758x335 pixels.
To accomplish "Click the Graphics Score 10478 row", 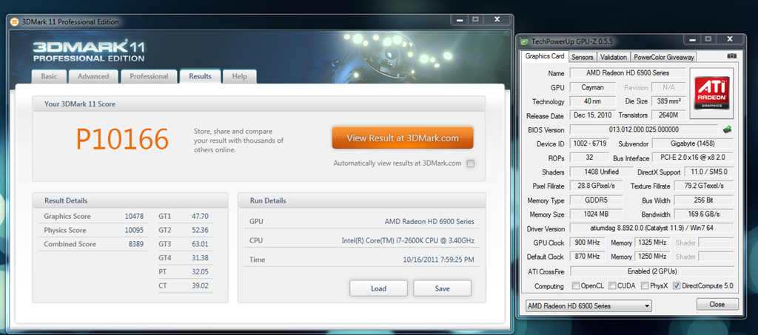I will click(93, 216).
